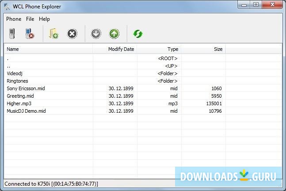This screenshot has height=191, width=286.
Task: Click the gray download arrow icon
Action: click(96, 34)
